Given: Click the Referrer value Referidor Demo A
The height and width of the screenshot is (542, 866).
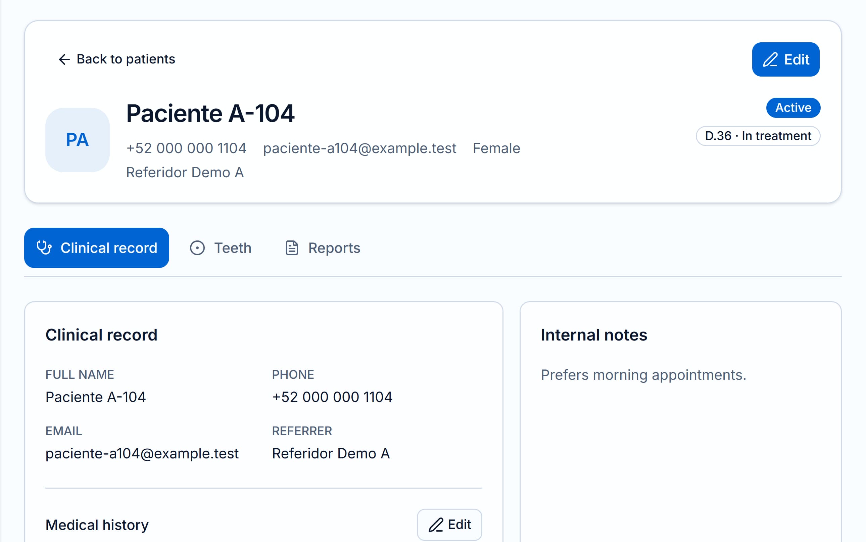Looking at the screenshot, I should (x=331, y=453).
